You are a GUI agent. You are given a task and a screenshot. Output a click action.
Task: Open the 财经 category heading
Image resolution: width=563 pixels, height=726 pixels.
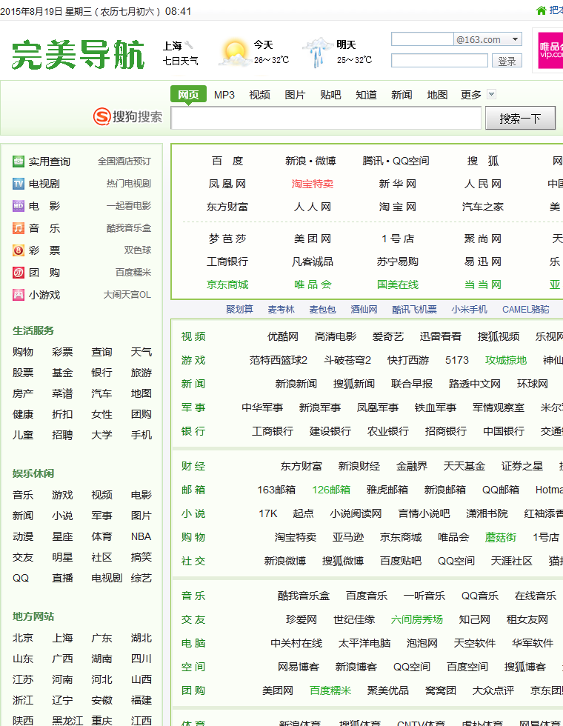pyautogui.click(x=193, y=466)
